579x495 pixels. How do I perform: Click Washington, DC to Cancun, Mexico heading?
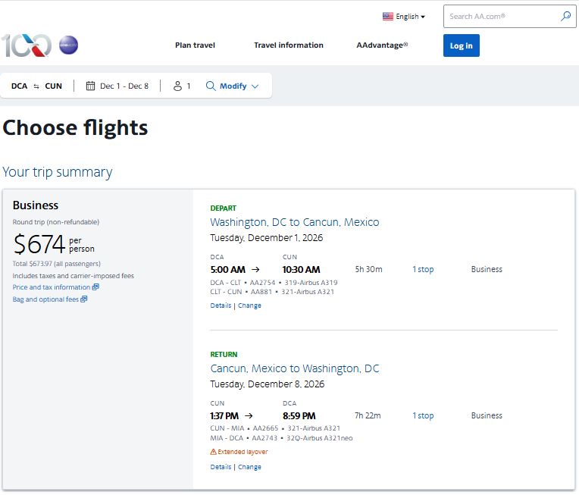tap(295, 222)
